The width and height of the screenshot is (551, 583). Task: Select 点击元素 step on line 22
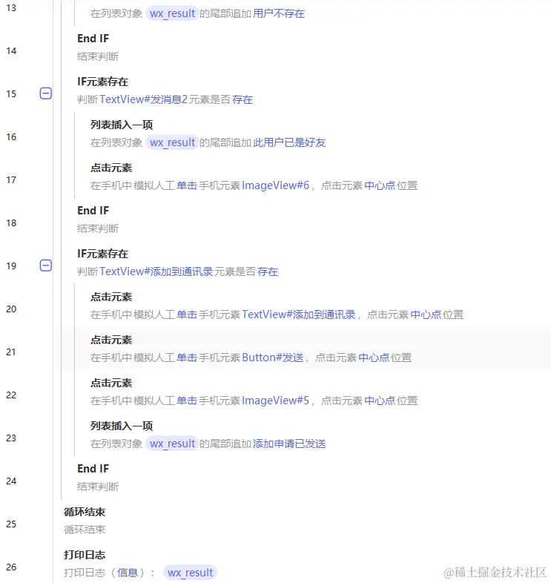pos(111,383)
